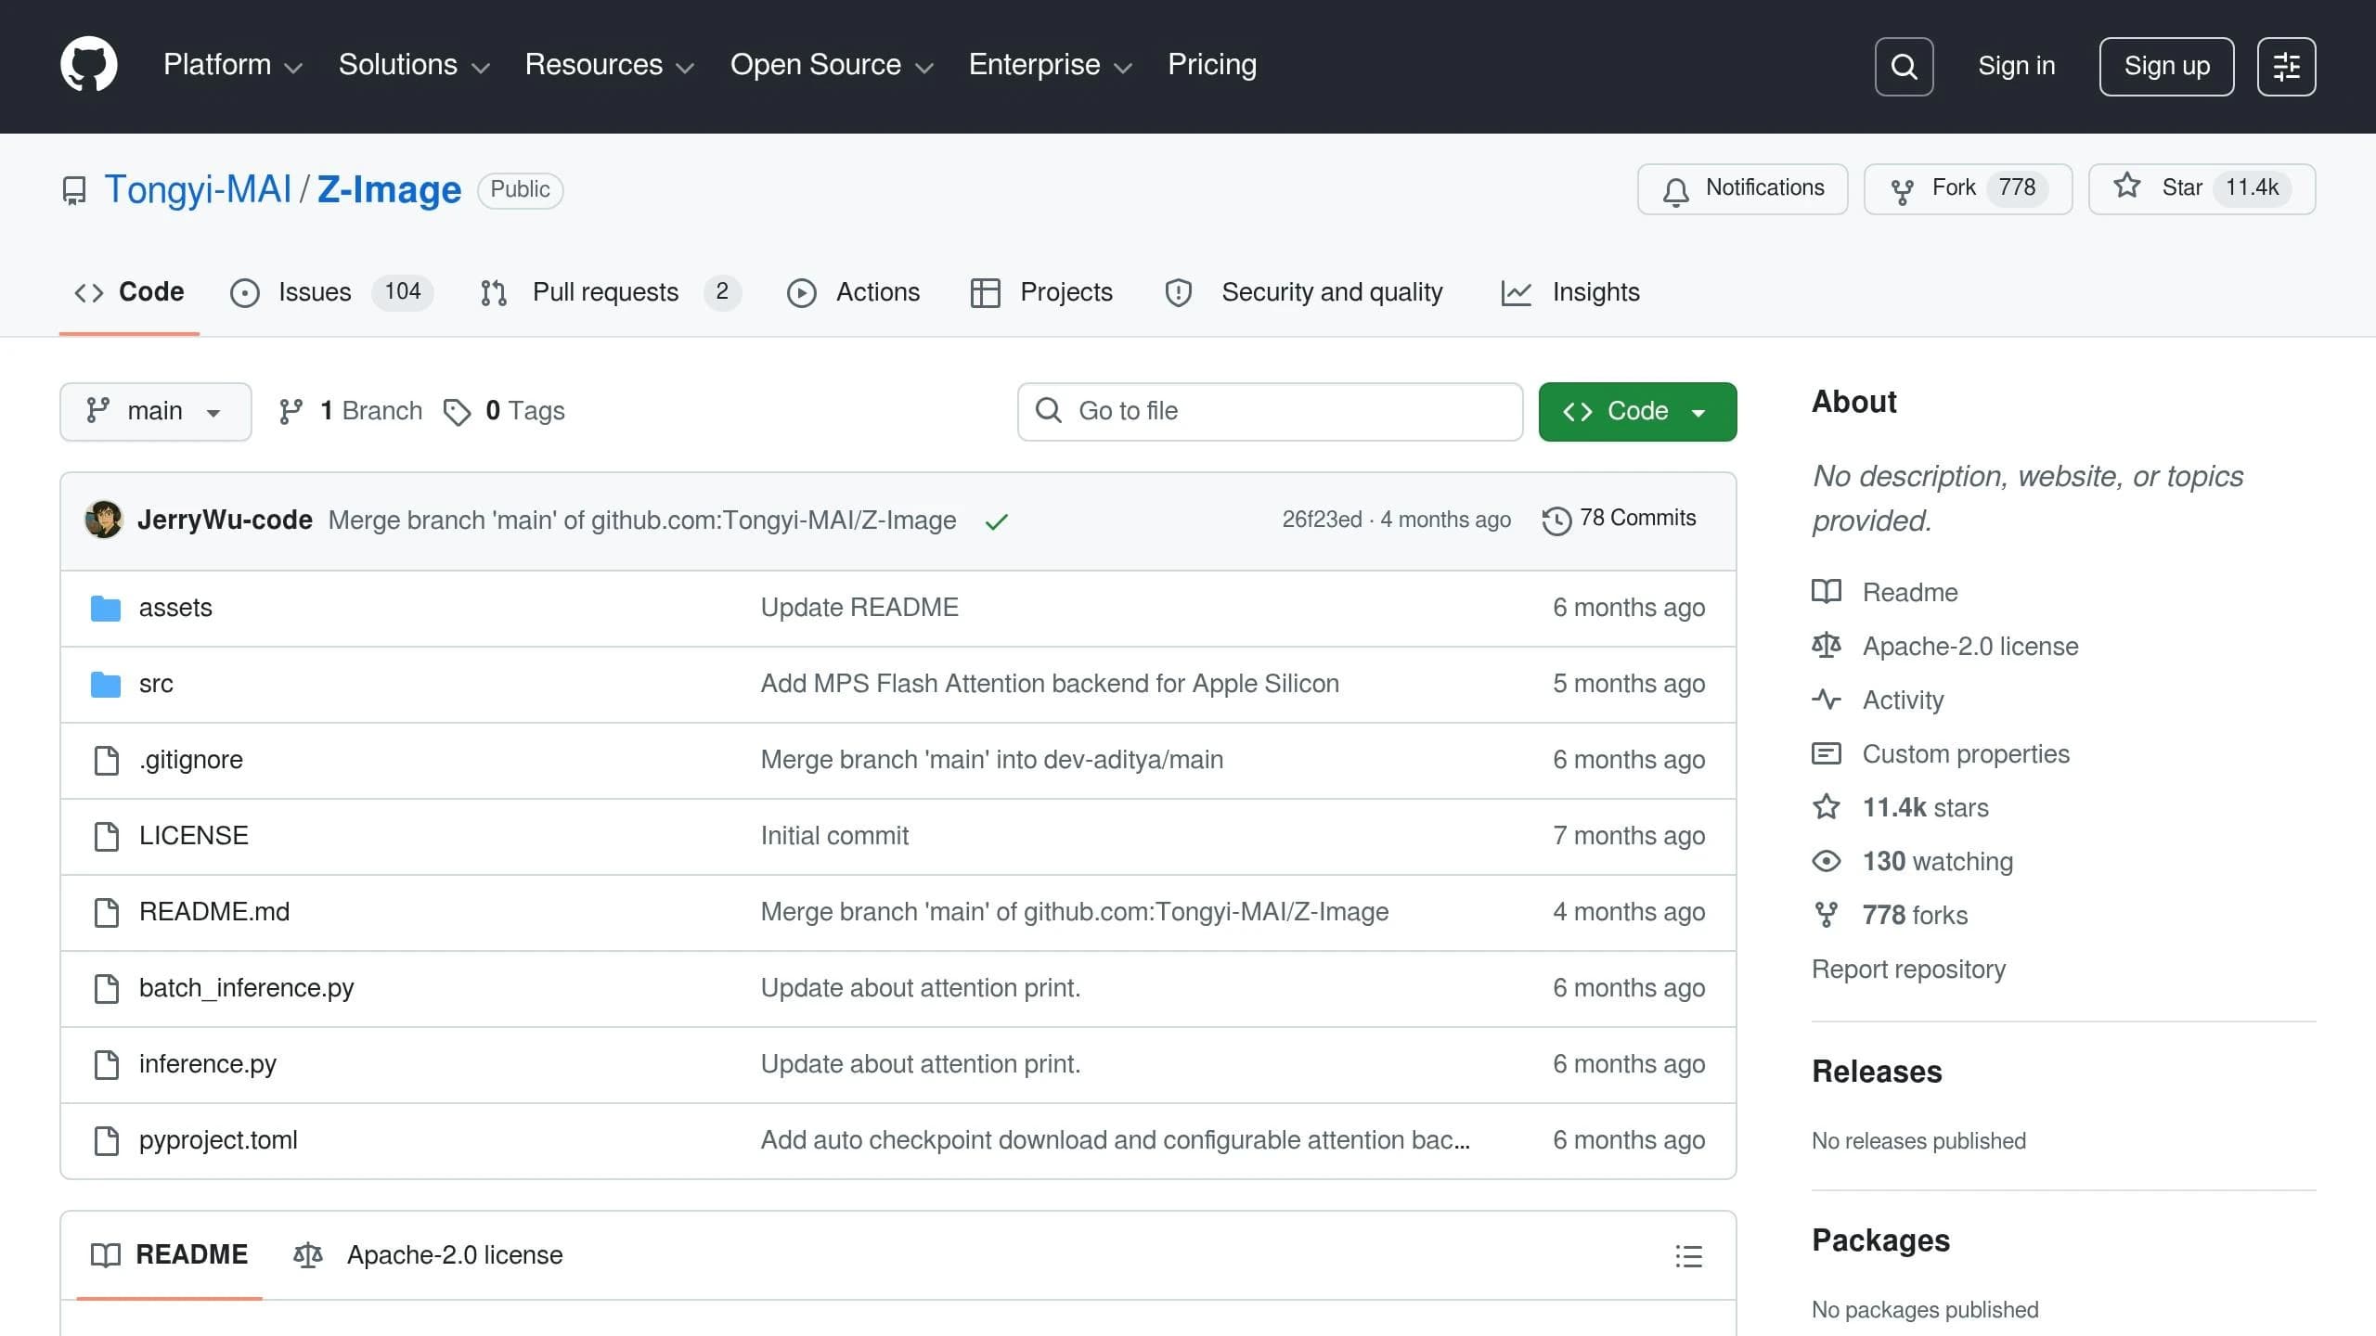Screen dimensions: 2376x1336
Task: Click the file icon next to LICENSE
Action: (x=107, y=837)
